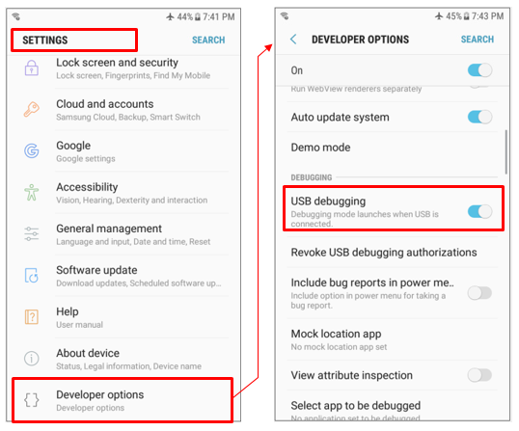Enable the View attribute inspection switch
The height and width of the screenshot is (431, 519).
pyautogui.click(x=479, y=375)
